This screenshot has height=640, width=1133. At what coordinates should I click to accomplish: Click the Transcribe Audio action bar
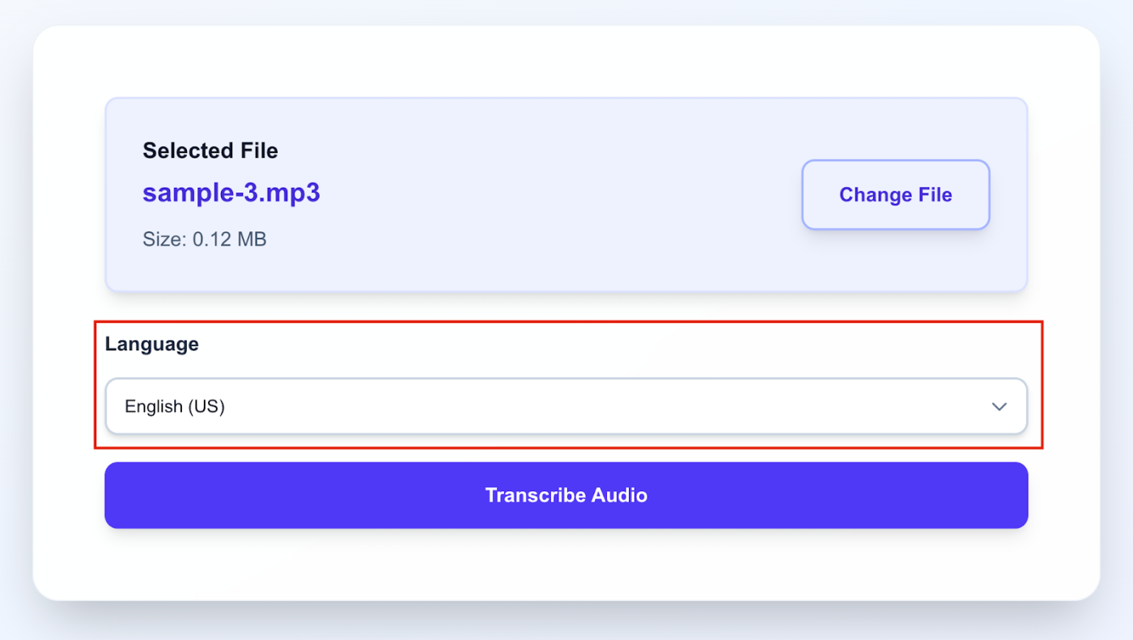point(566,495)
